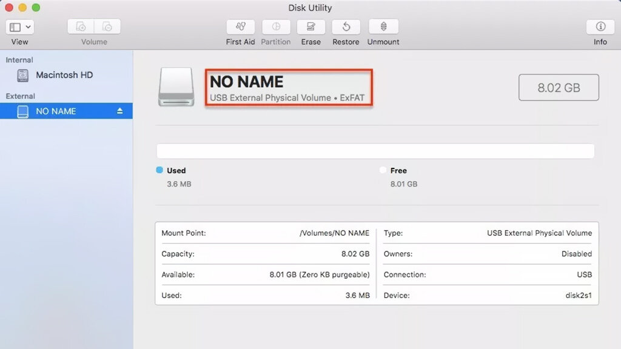Screen dimensions: 621x349
Task: Click the Owners value Disabled
Action: tap(577, 254)
